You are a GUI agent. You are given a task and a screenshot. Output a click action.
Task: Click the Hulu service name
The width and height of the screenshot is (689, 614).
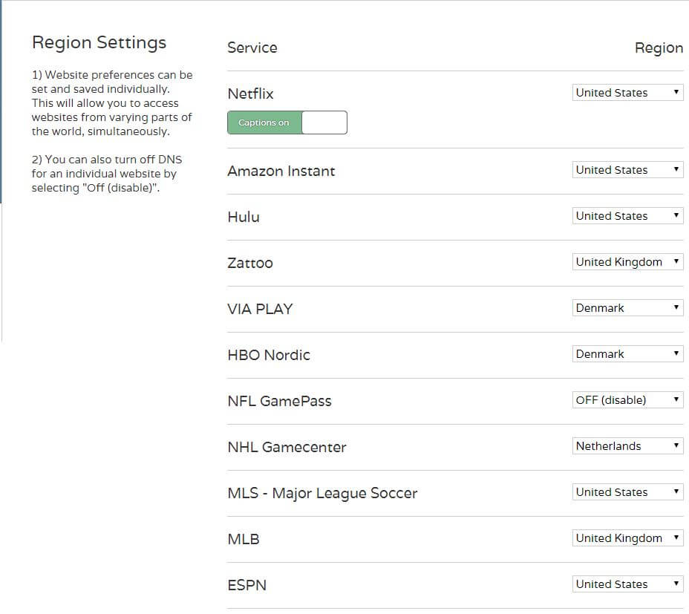(x=244, y=217)
